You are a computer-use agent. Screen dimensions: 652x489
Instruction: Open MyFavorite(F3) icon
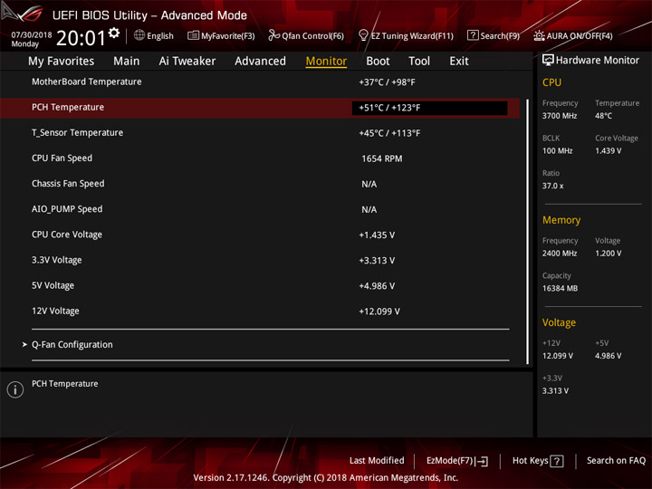[193, 35]
